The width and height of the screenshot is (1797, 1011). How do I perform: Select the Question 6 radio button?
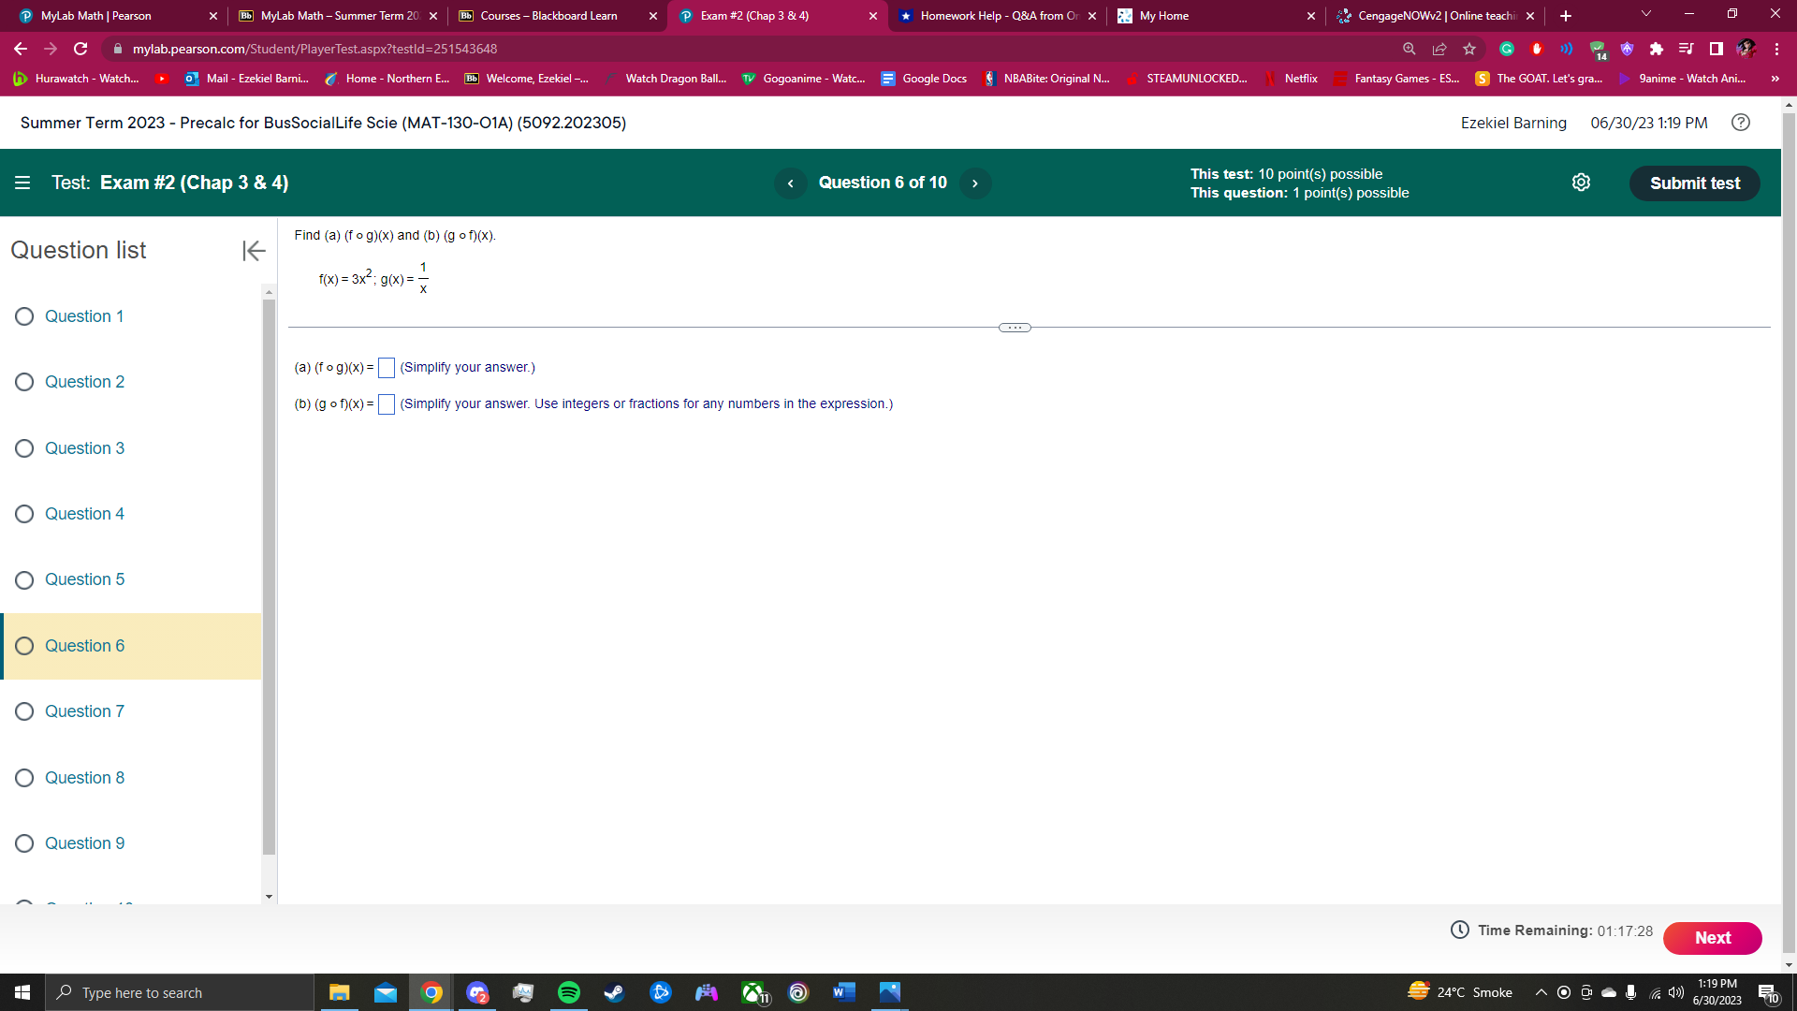pos(23,646)
